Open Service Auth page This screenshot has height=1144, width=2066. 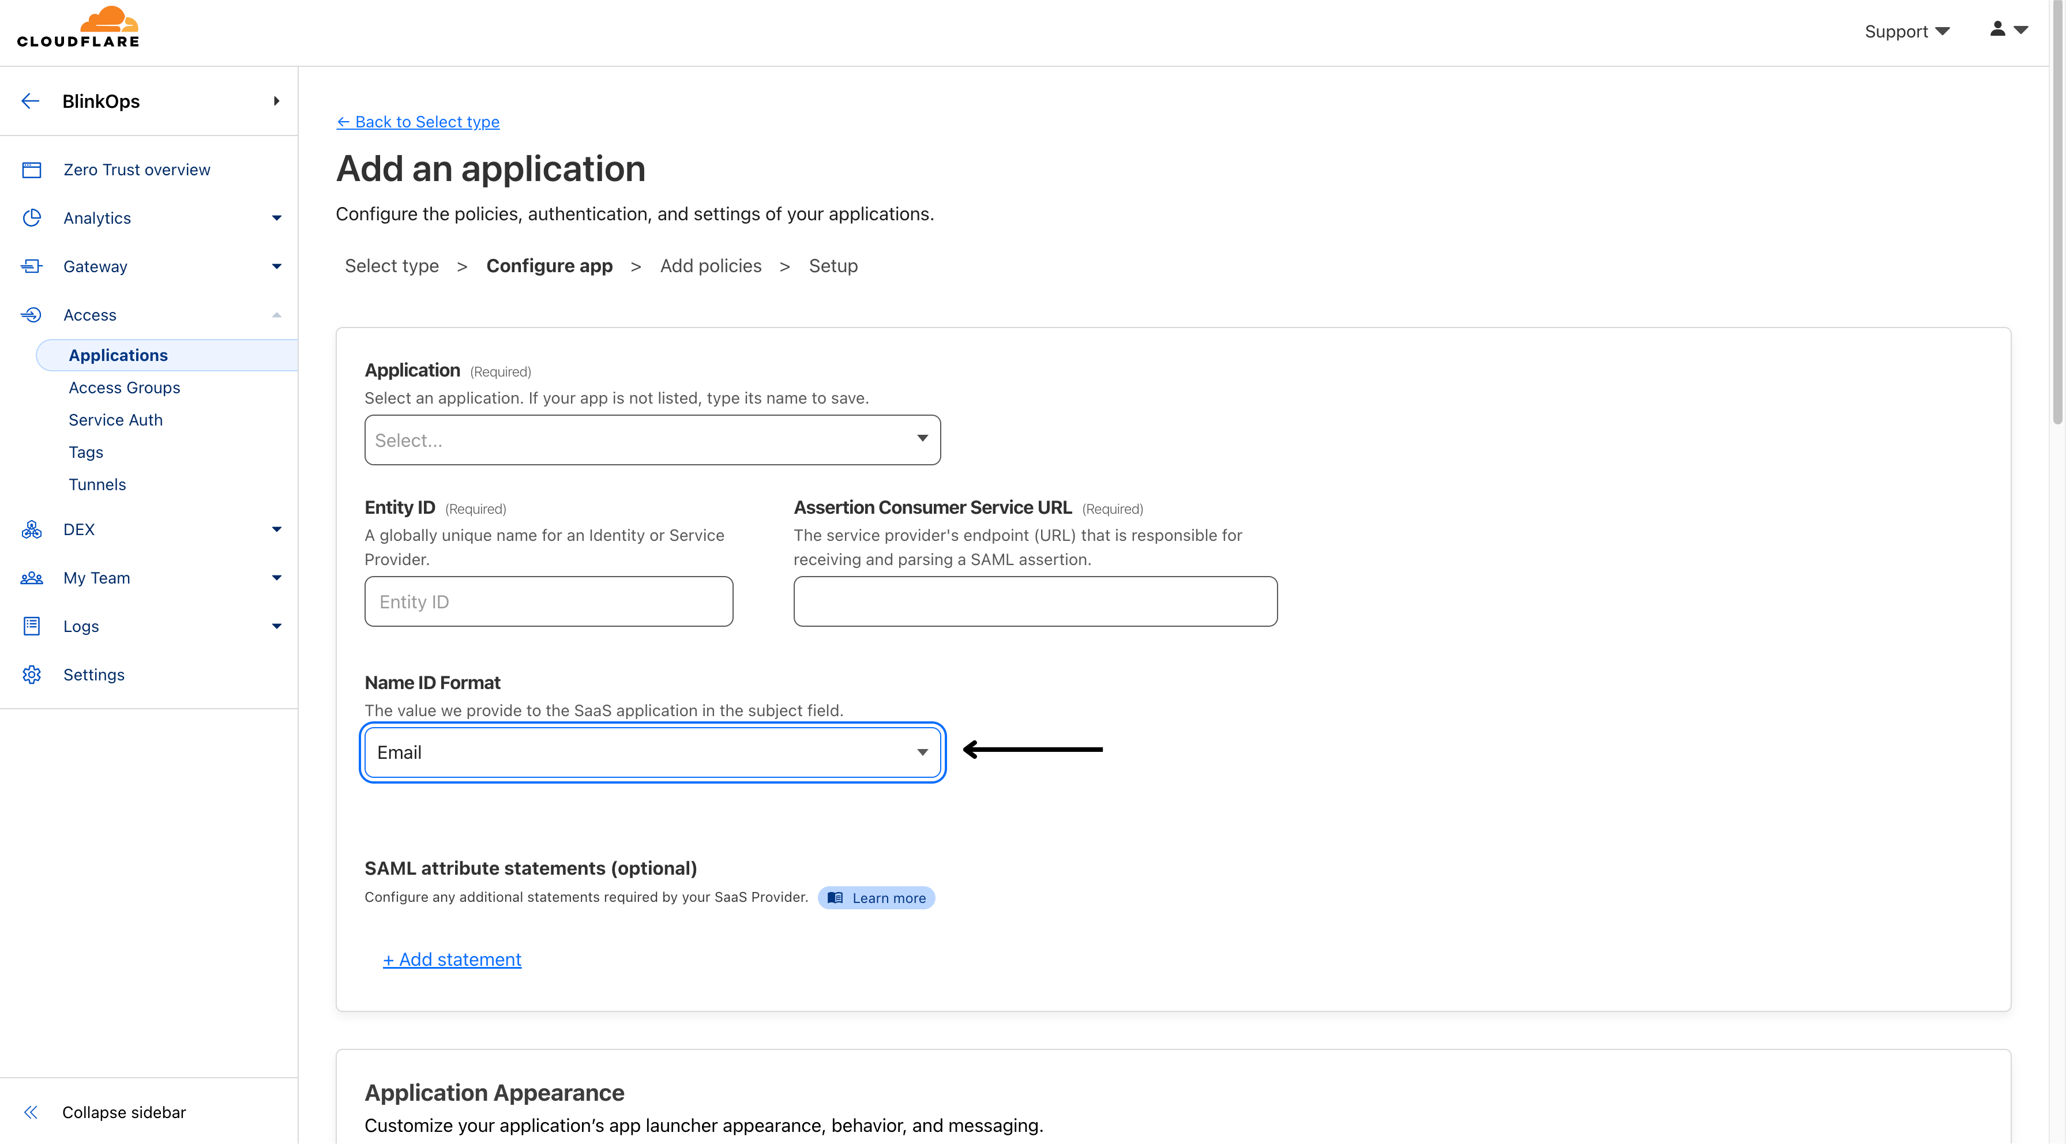pos(115,420)
